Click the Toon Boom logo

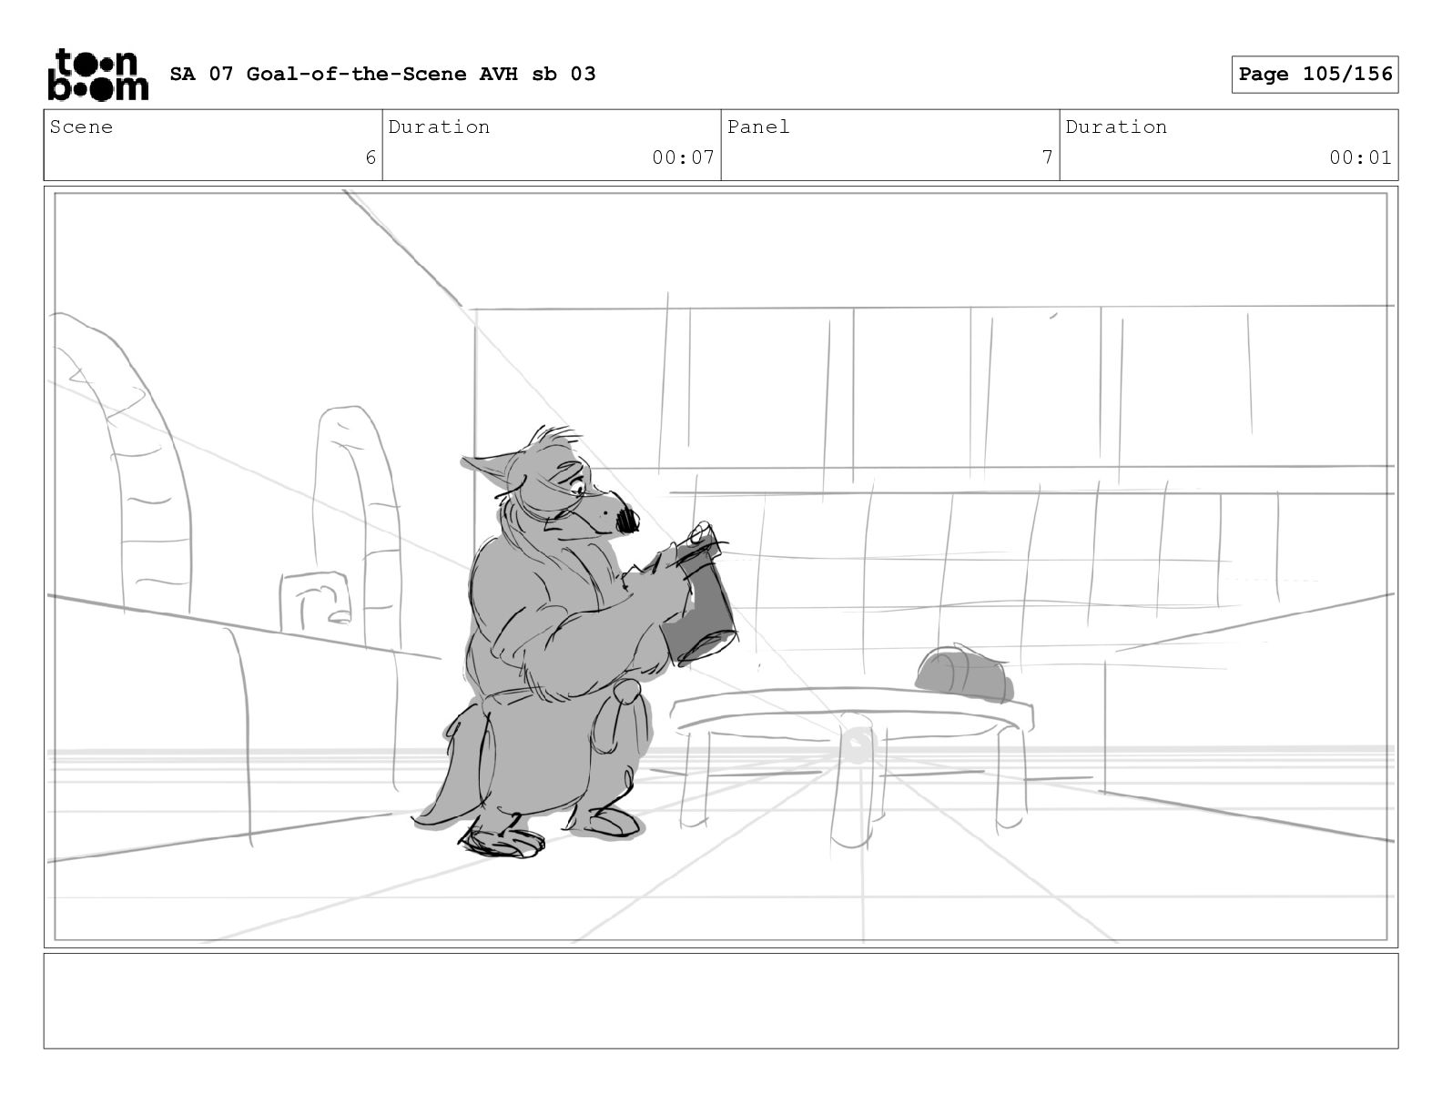click(97, 74)
